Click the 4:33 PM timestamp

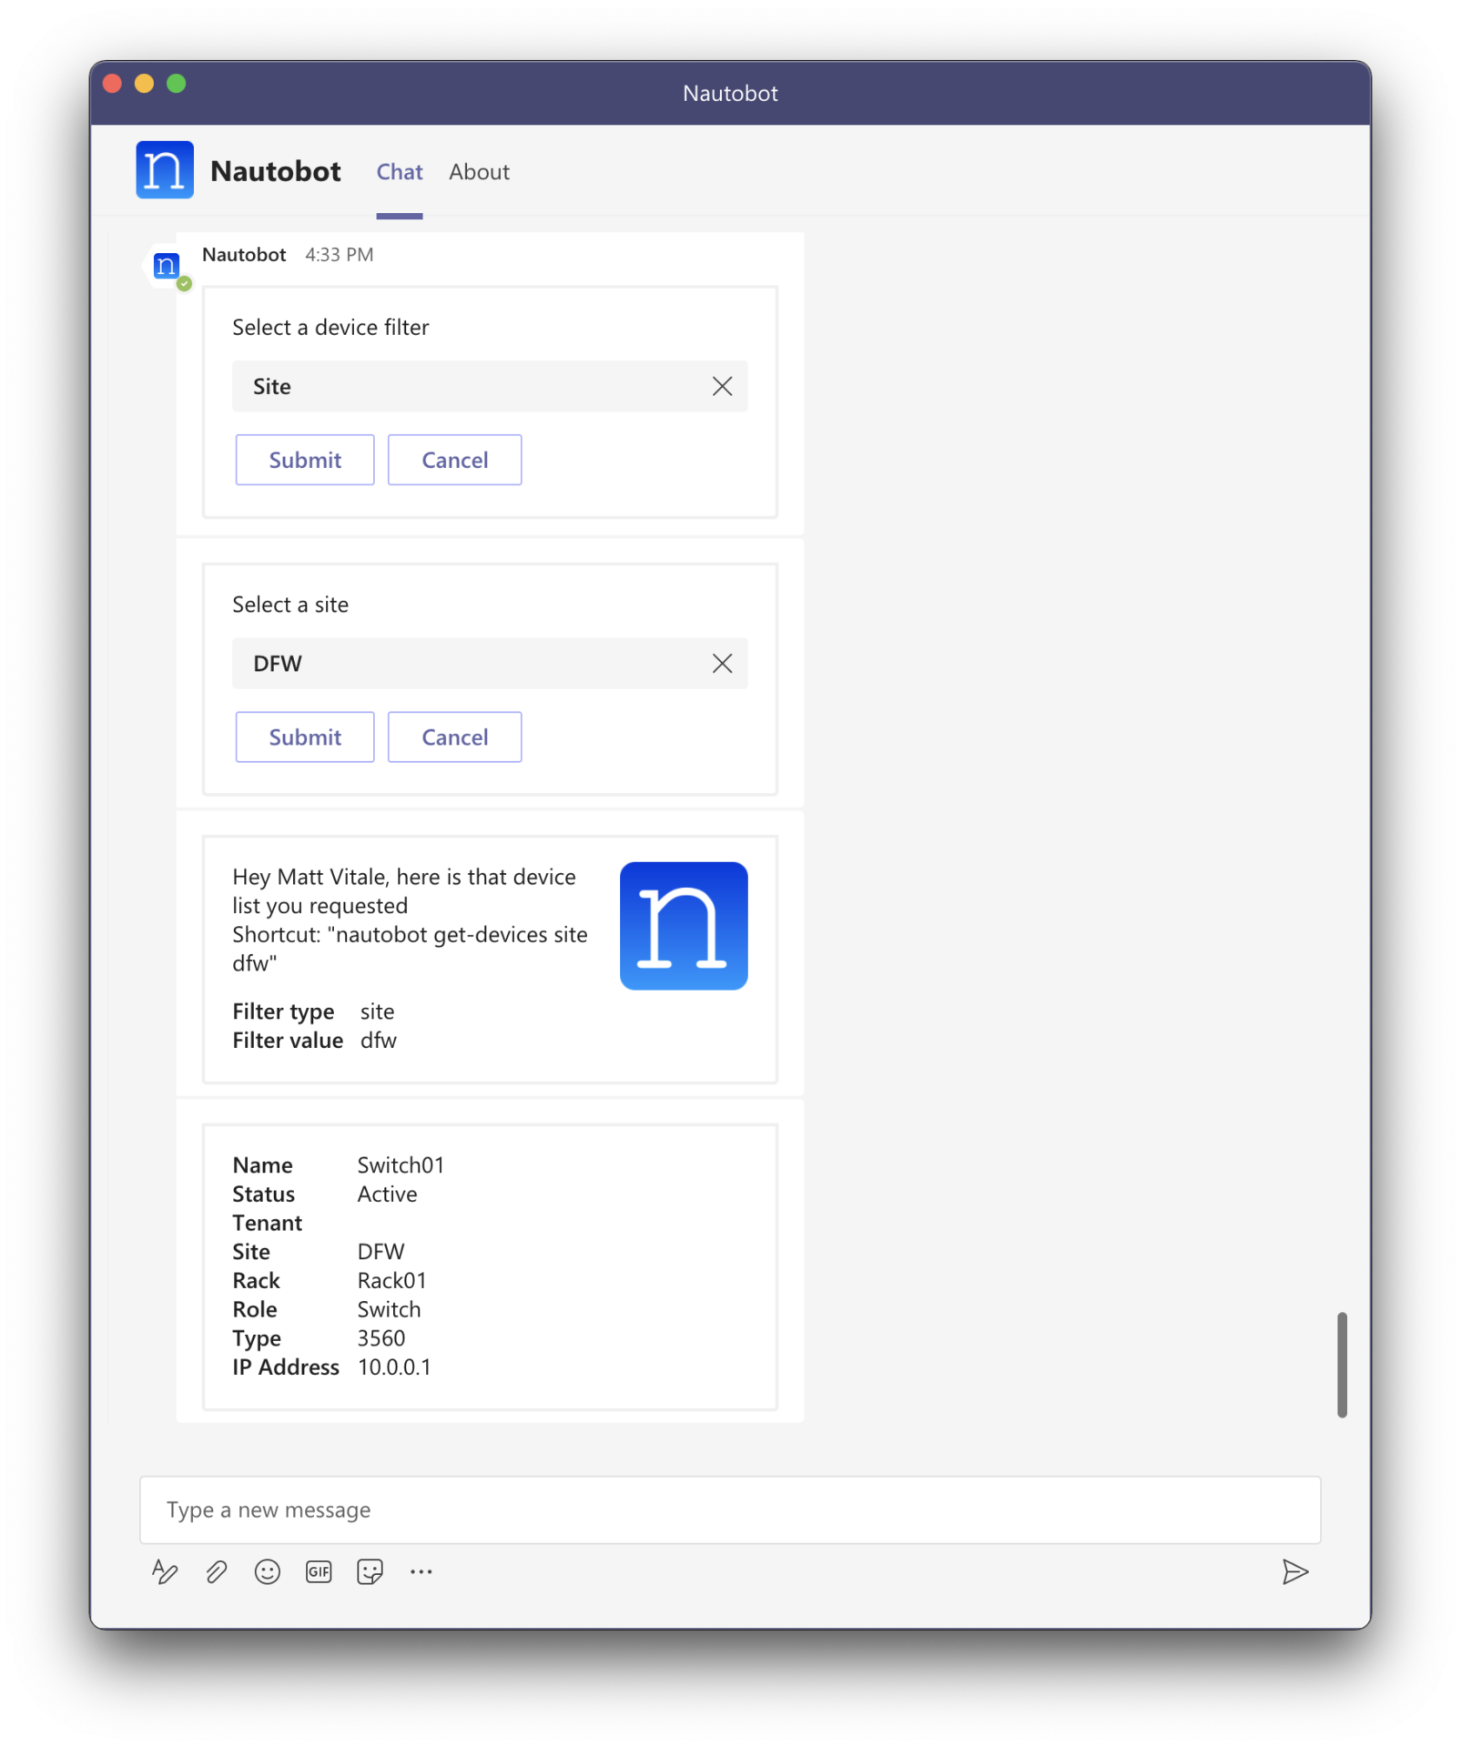click(x=340, y=255)
